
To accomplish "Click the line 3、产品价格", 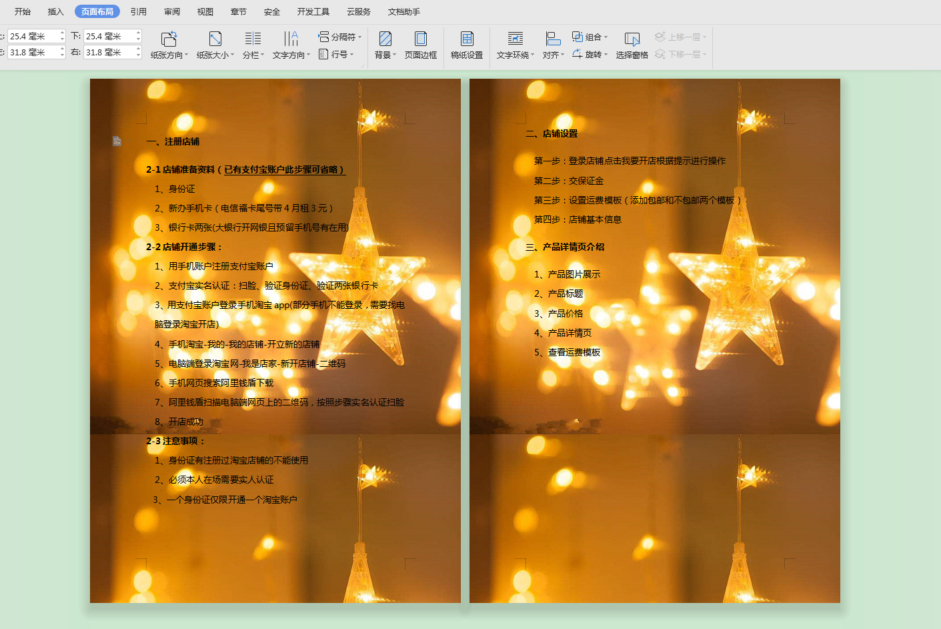I will click(558, 313).
